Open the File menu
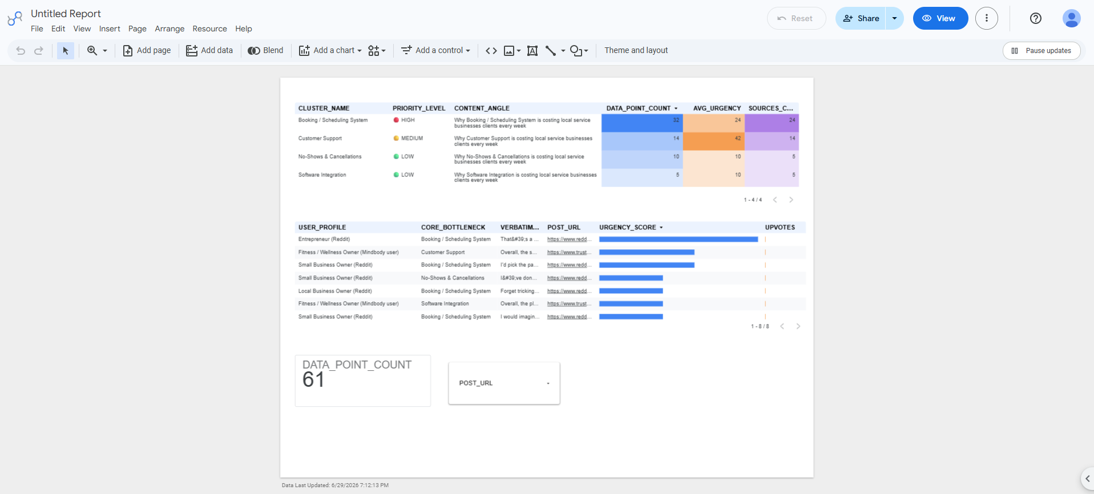The image size is (1094, 494). point(37,29)
